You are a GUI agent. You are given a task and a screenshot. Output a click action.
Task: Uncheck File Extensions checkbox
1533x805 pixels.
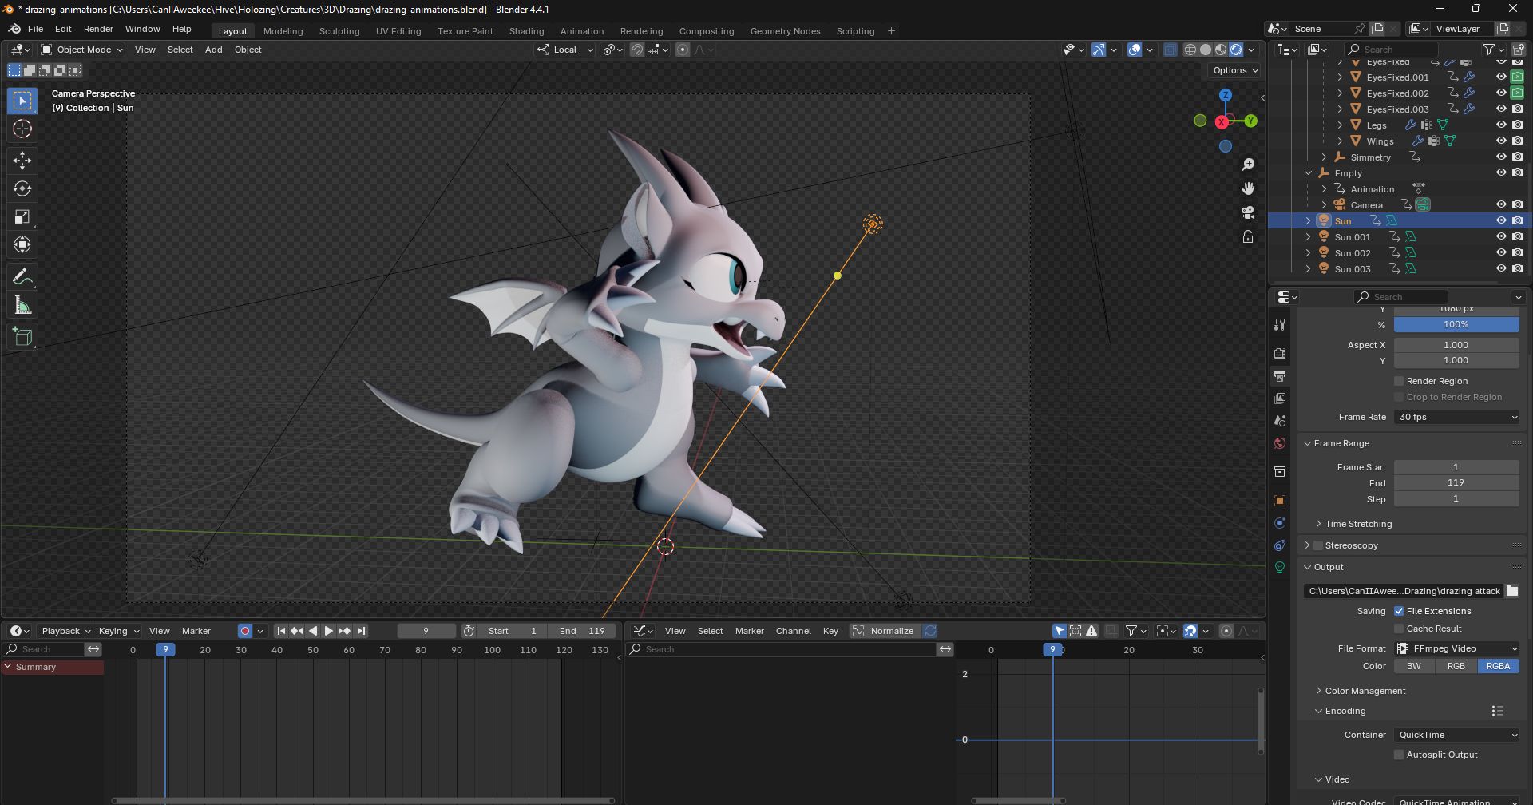tap(1399, 611)
